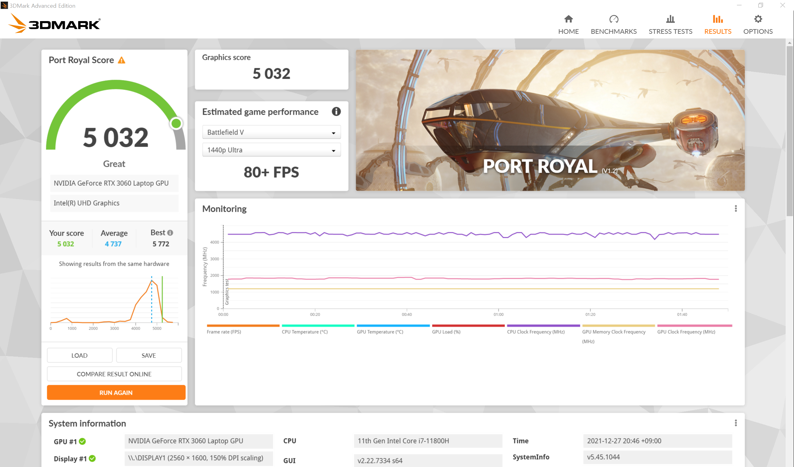Click the Run Again button
This screenshot has width=794, height=467.
(x=116, y=393)
